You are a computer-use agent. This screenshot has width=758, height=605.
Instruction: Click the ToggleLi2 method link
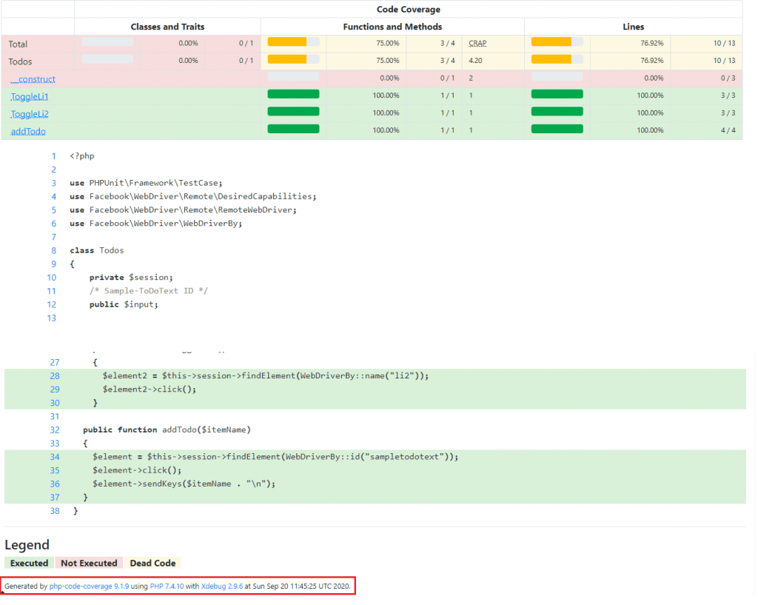click(30, 114)
